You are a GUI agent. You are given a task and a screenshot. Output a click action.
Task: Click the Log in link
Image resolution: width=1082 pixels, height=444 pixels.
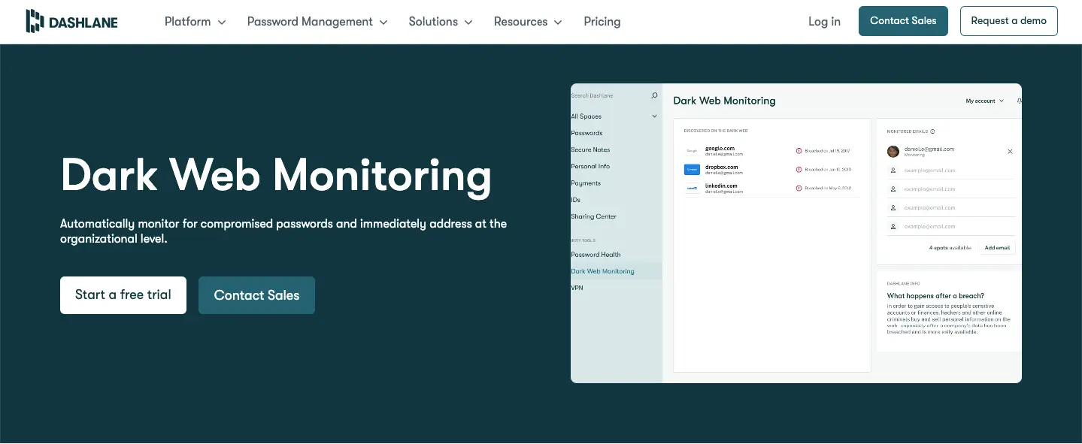click(x=824, y=22)
